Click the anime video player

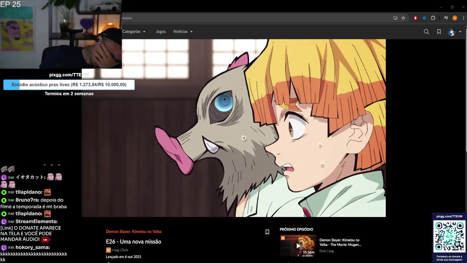click(x=233, y=128)
